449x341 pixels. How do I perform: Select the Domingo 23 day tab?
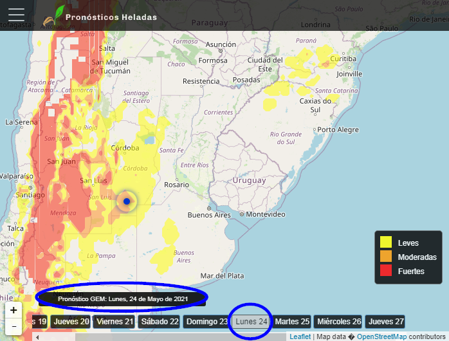206,322
